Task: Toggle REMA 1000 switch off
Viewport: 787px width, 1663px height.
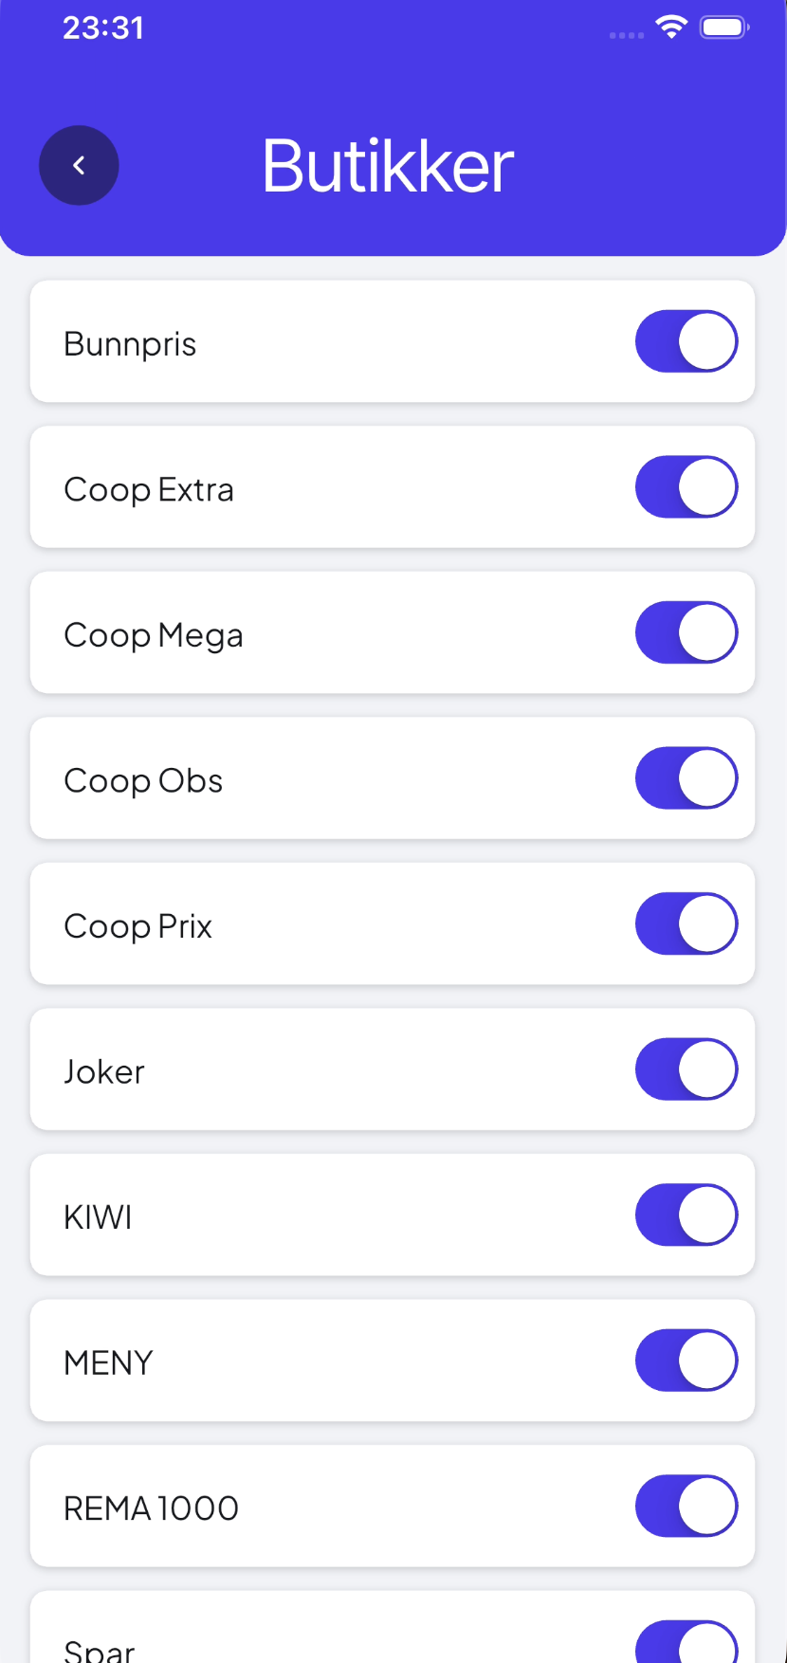Action: tap(686, 1506)
